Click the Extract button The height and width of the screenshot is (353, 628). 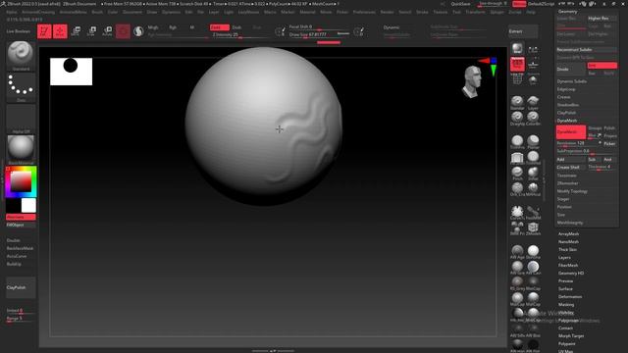click(x=523, y=31)
